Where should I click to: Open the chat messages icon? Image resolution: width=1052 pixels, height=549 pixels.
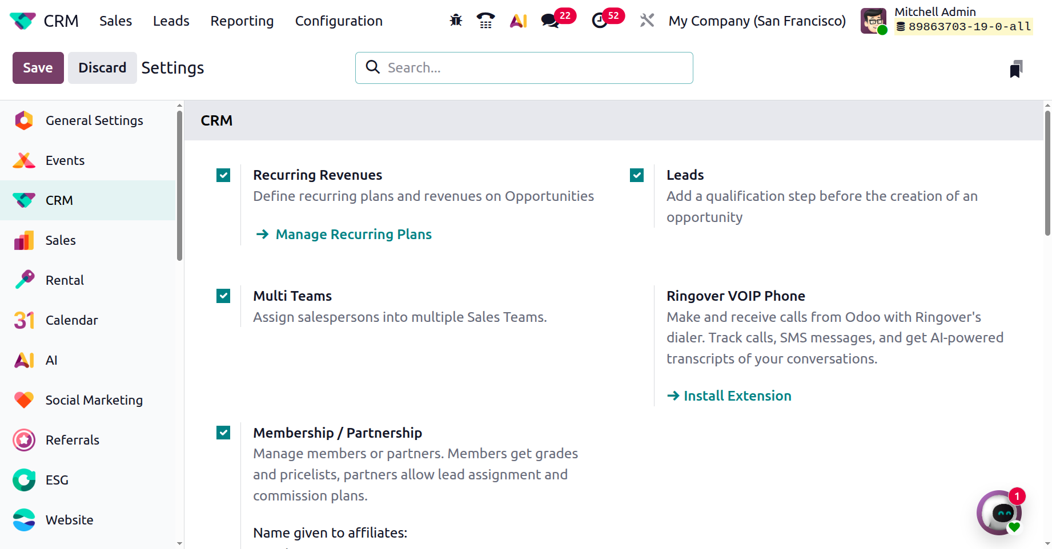pyautogui.click(x=551, y=21)
